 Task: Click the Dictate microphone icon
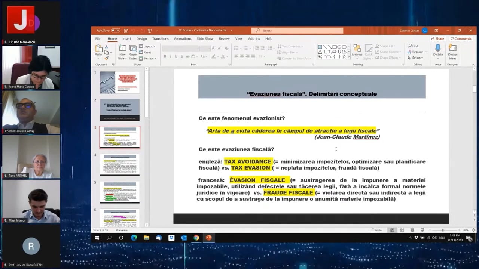click(x=438, y=48)
